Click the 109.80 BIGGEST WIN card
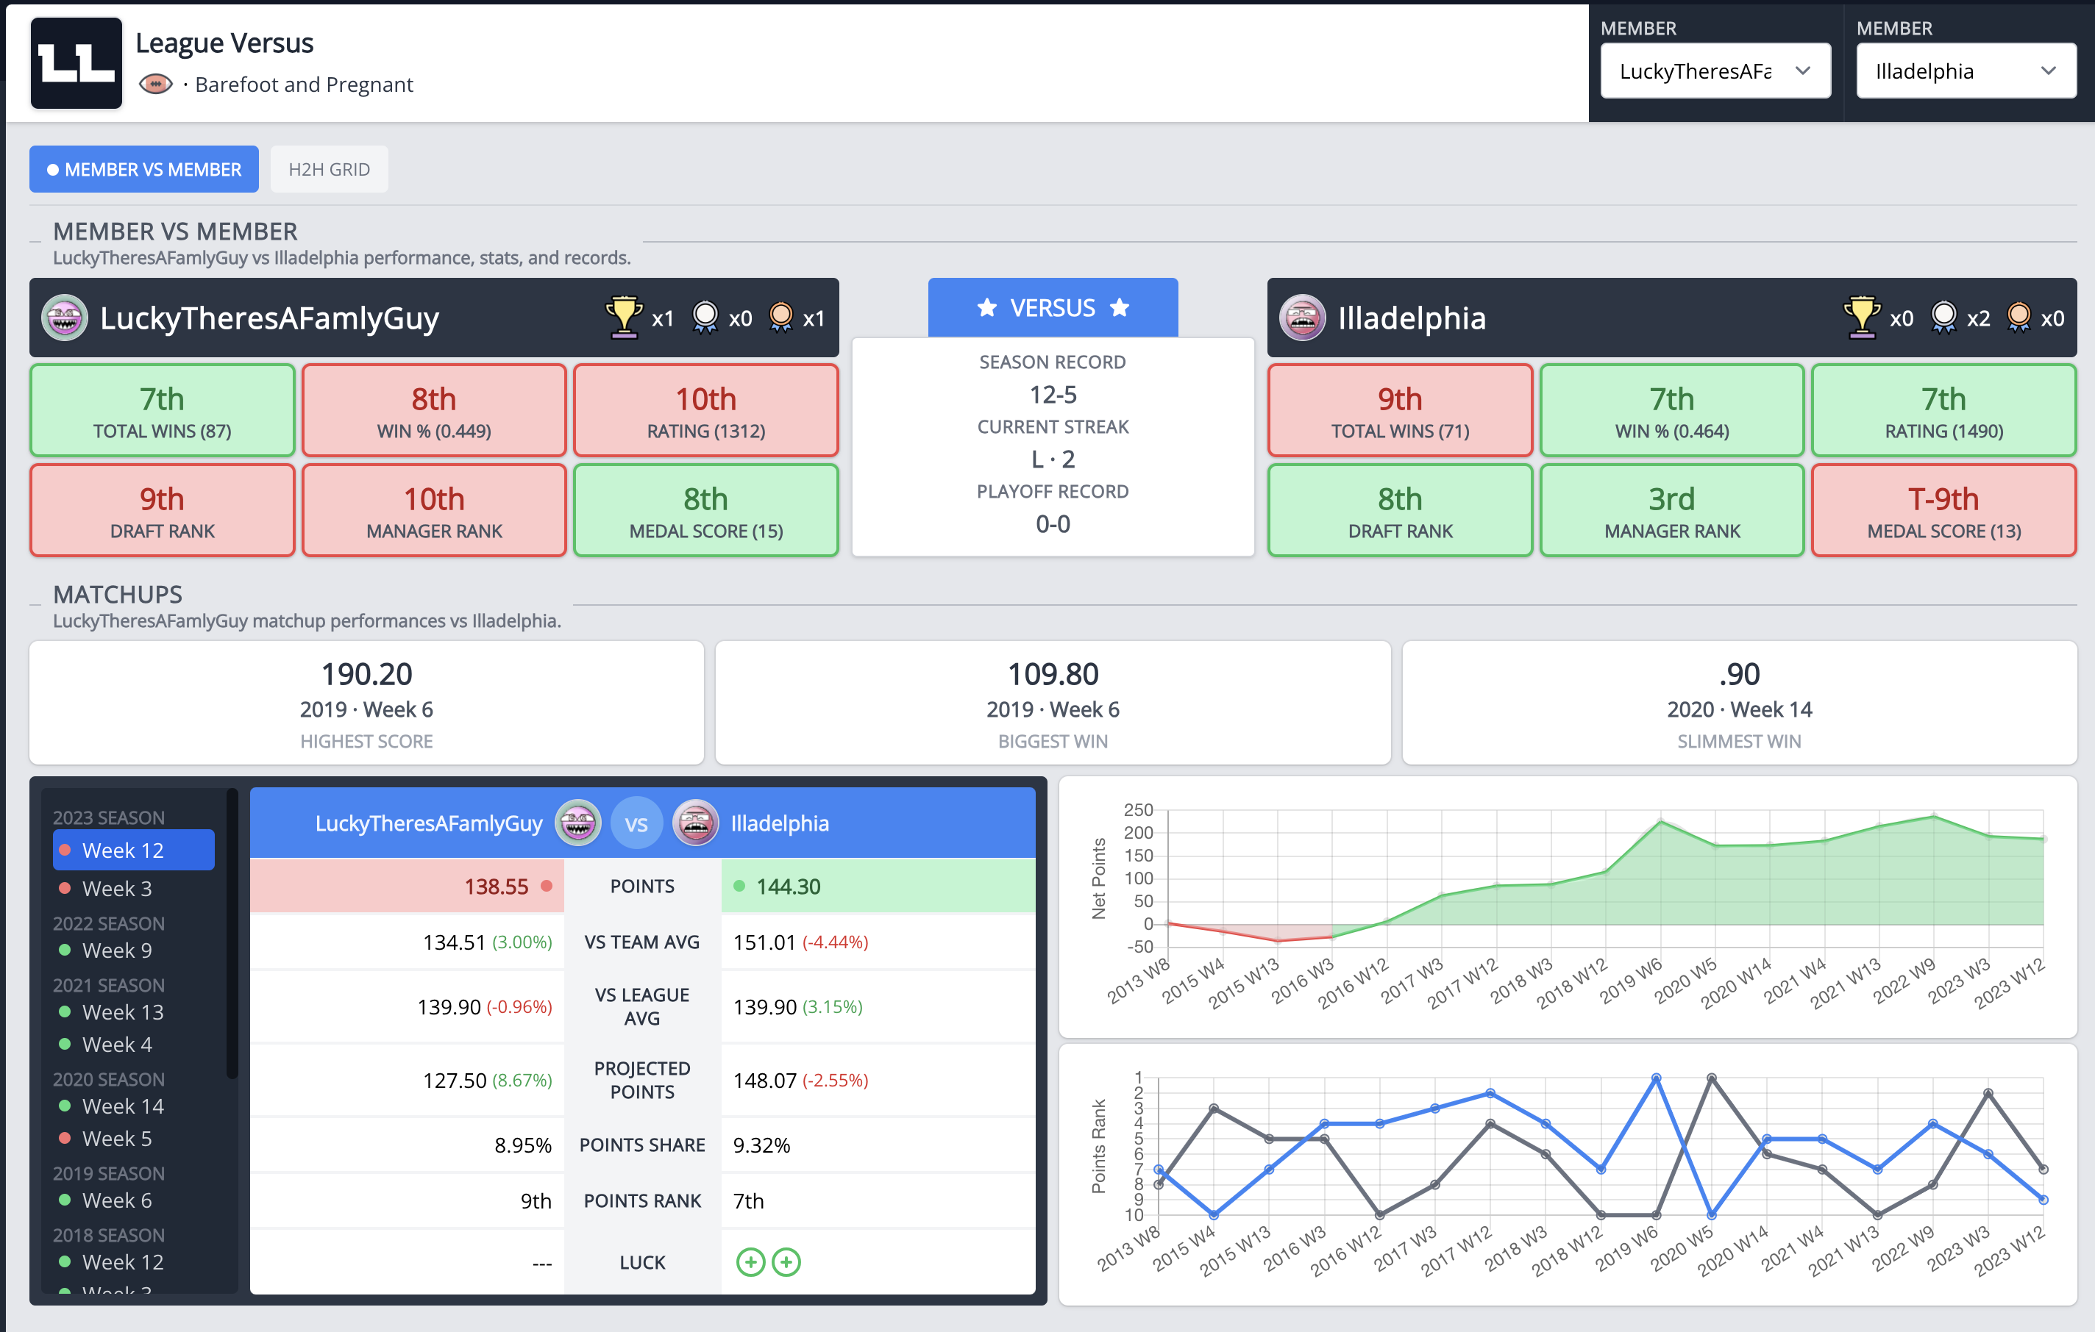 pyautogui.click(x=1053, y=703)
